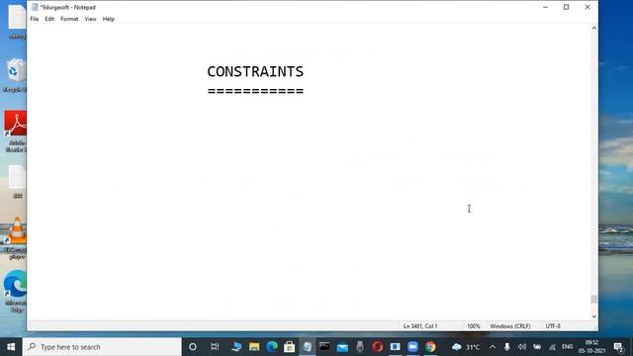Select the Adobe Reader desktop icon
The width and height of the screenshot is (633, 356).
[x=16, y=132]
